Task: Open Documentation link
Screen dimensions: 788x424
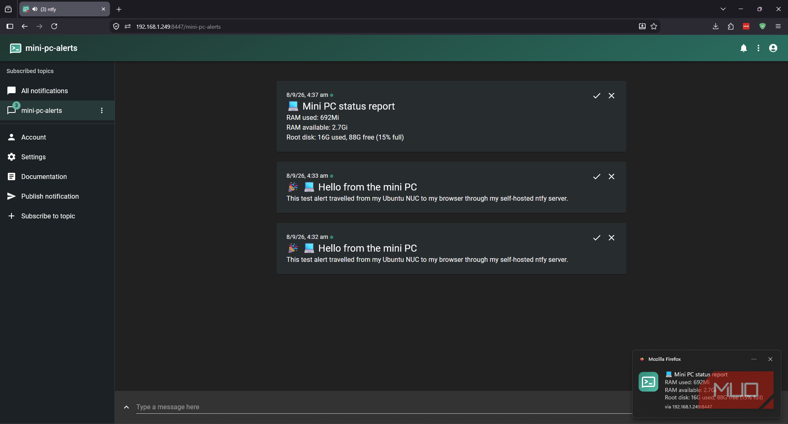Action: [57, 176]
